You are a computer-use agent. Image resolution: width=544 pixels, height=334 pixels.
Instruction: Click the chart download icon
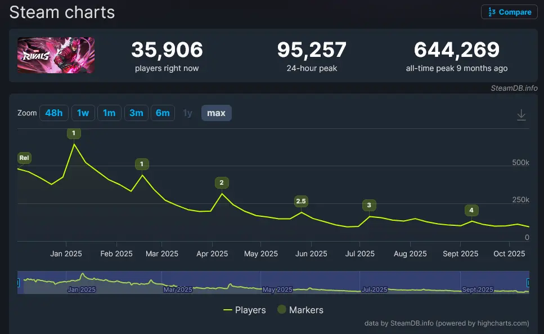point(521,115)
